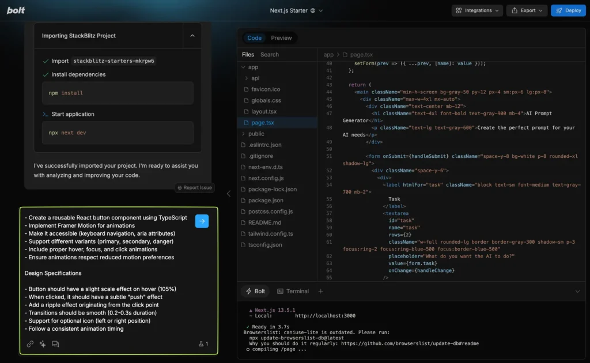Select the Files tab
The width and height of the screenshot is (590, 363).
[x=248, y=55]
